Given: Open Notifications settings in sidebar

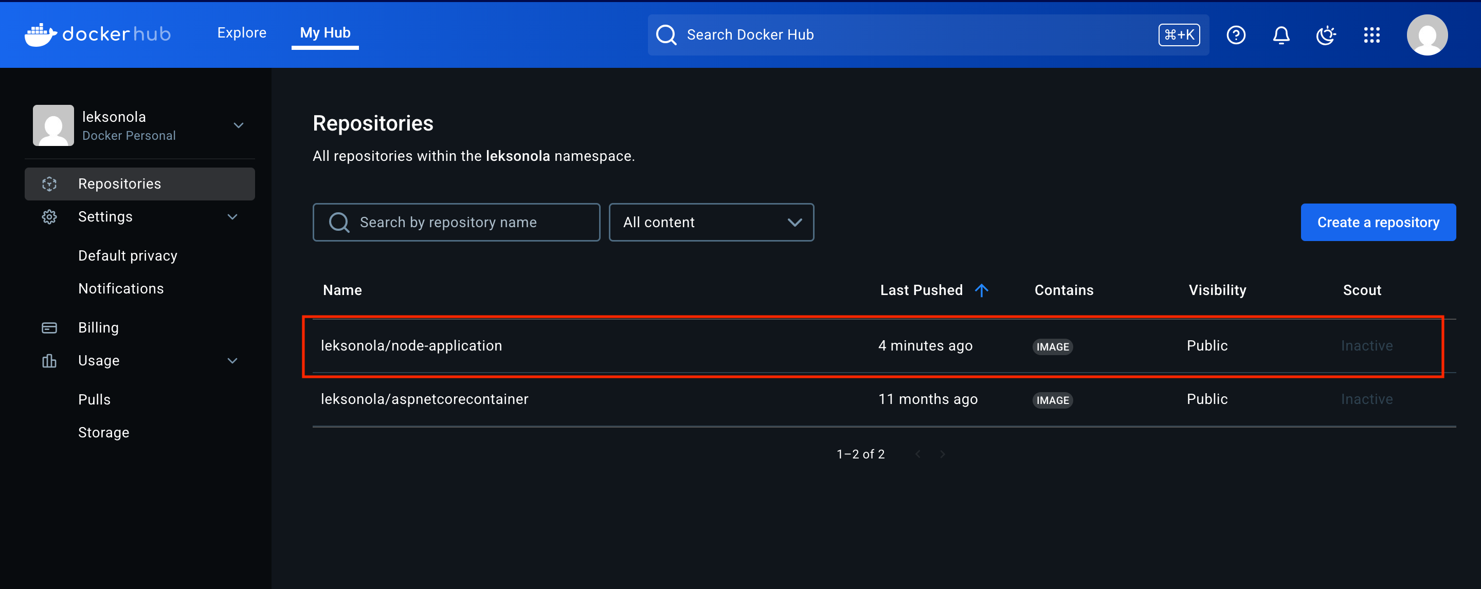Looking at the screenshot, I should pos(121,288).
